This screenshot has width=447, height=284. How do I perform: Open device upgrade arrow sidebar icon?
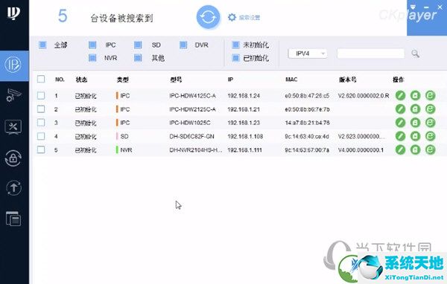13,188
